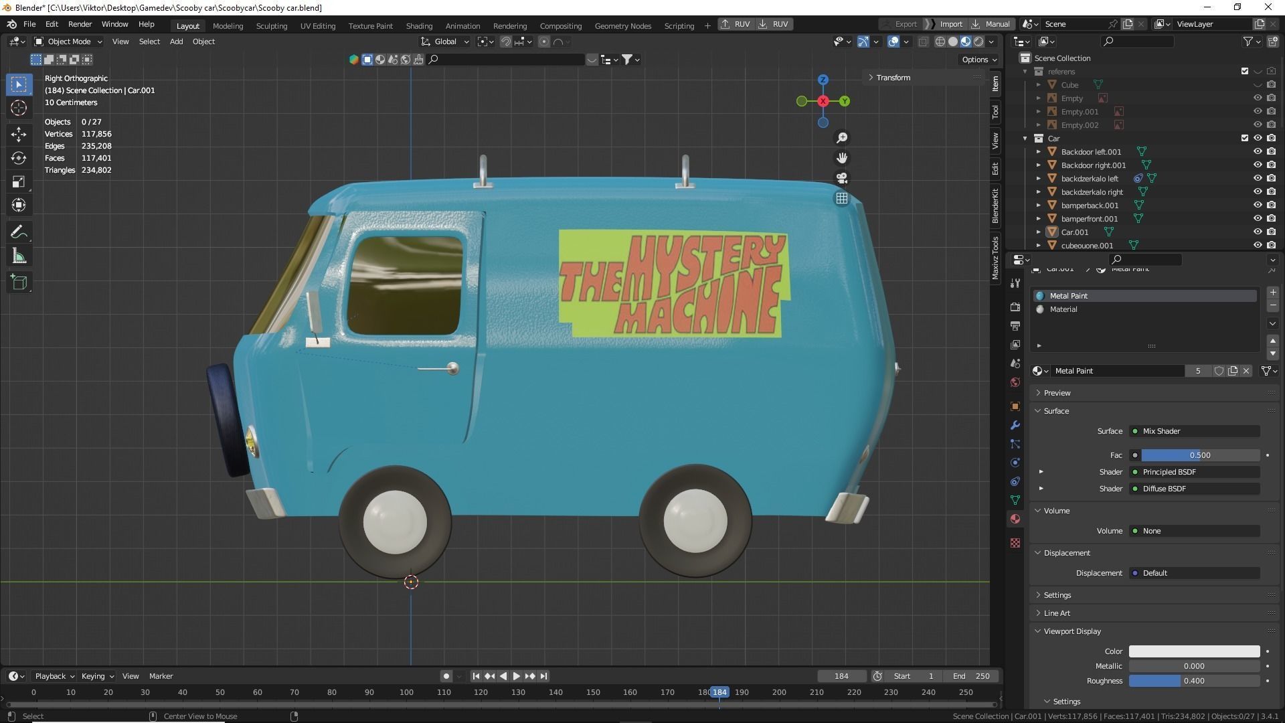
Task: Adjust the Roughness 0.400 slider
Action: pos(1194,681)
